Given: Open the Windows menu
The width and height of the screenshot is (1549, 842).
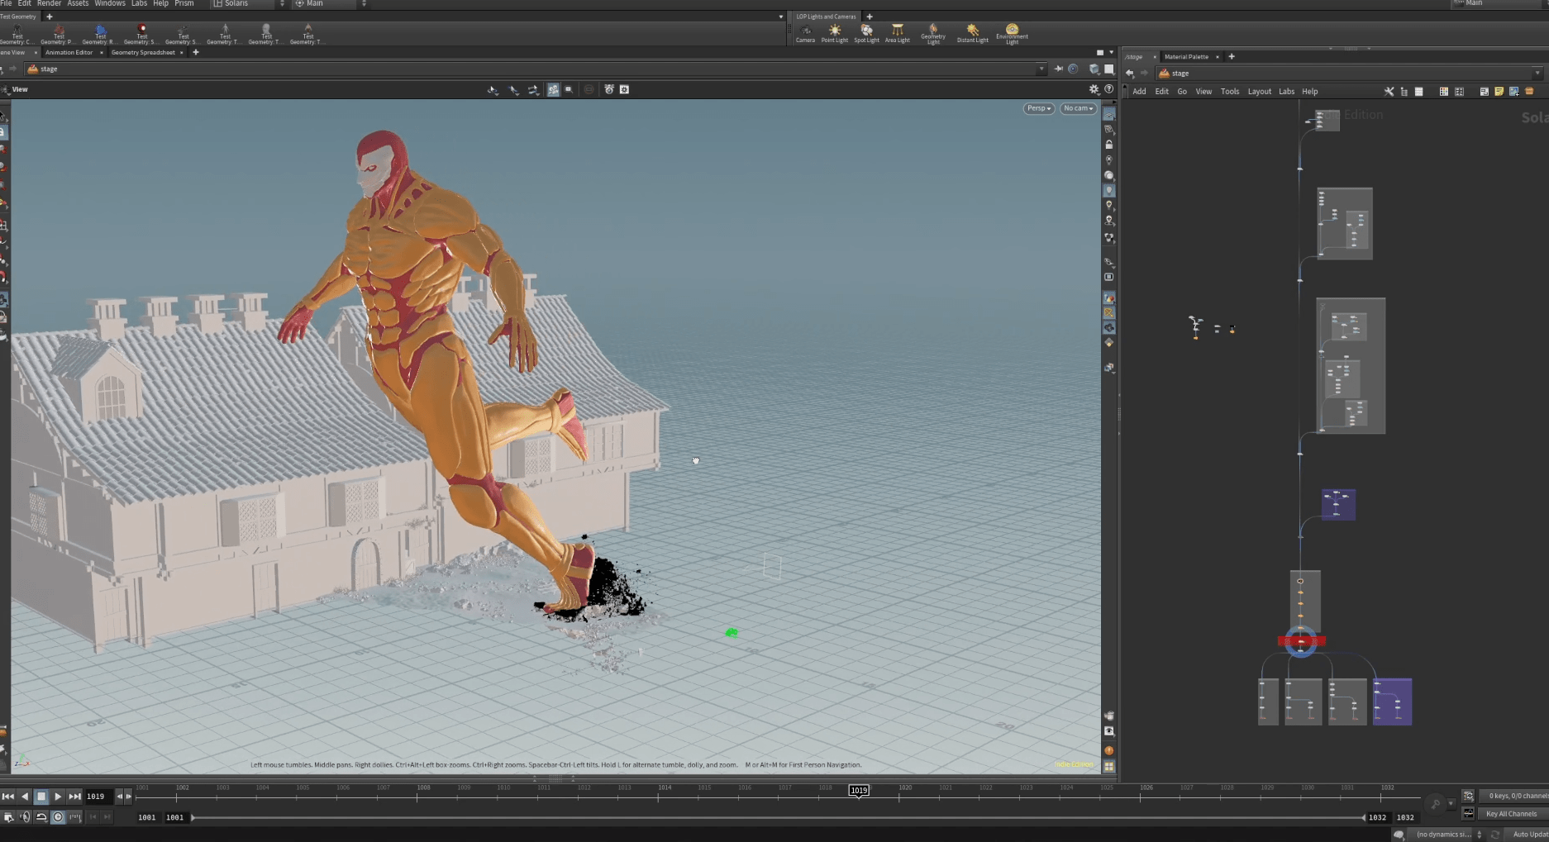Looking at the screenshot, I should click(110, 4).
